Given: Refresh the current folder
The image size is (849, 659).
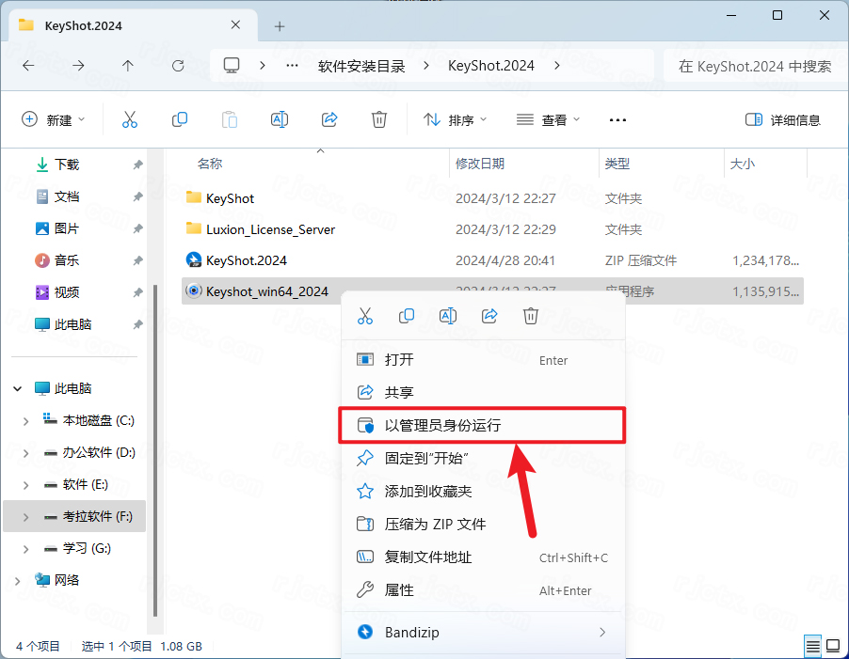Looking at the screenshot, I should (x=178, y=66).
